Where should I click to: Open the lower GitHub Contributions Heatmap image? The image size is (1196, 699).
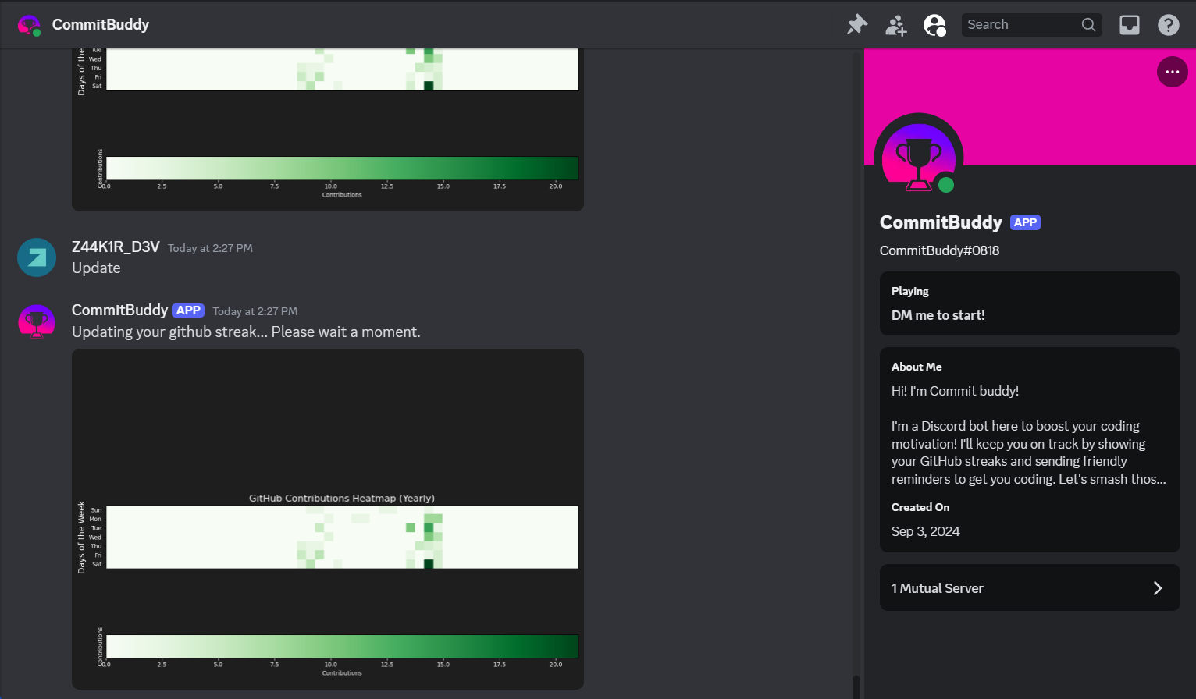point(328,519)
